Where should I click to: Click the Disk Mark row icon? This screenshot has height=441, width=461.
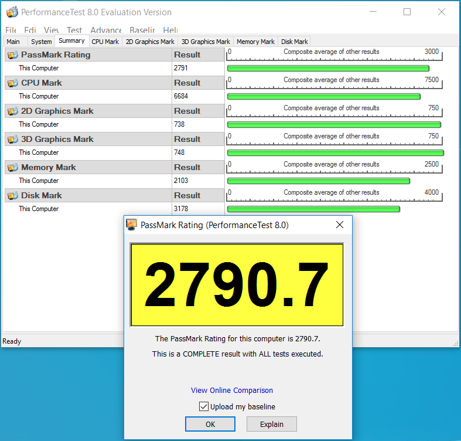coord(13,195)
